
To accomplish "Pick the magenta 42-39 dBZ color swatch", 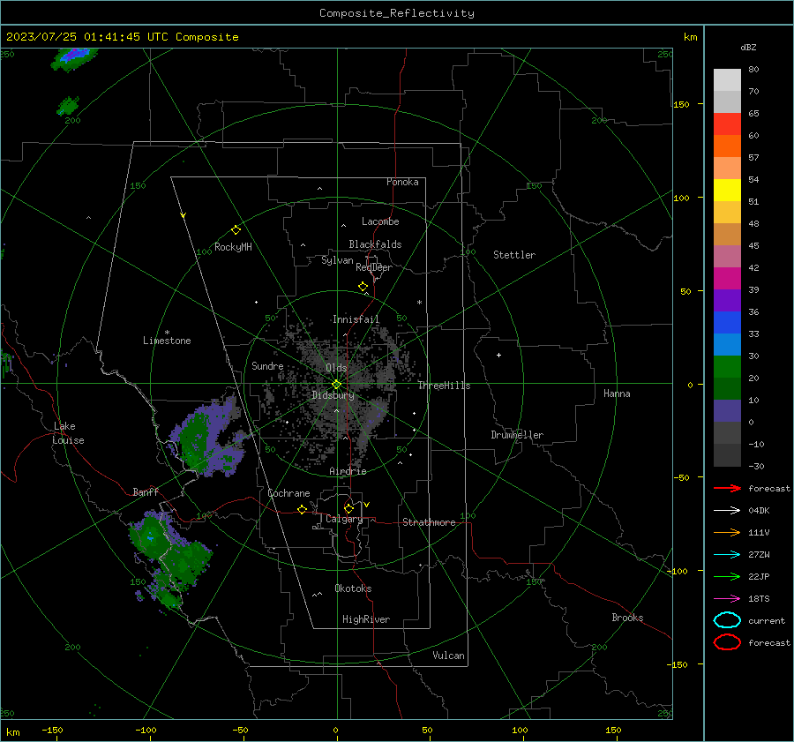I will (x=727, y=279).
